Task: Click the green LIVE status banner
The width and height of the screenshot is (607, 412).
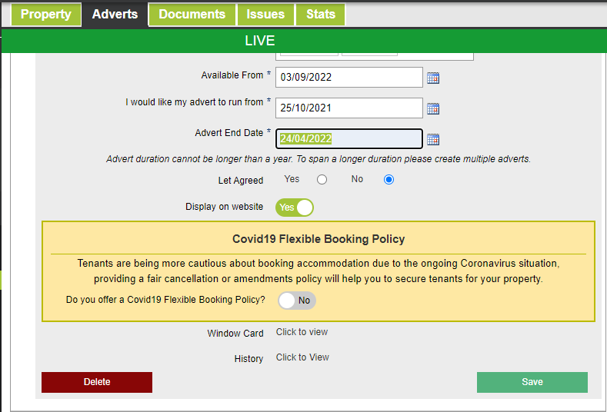Action: coord(260,41)
